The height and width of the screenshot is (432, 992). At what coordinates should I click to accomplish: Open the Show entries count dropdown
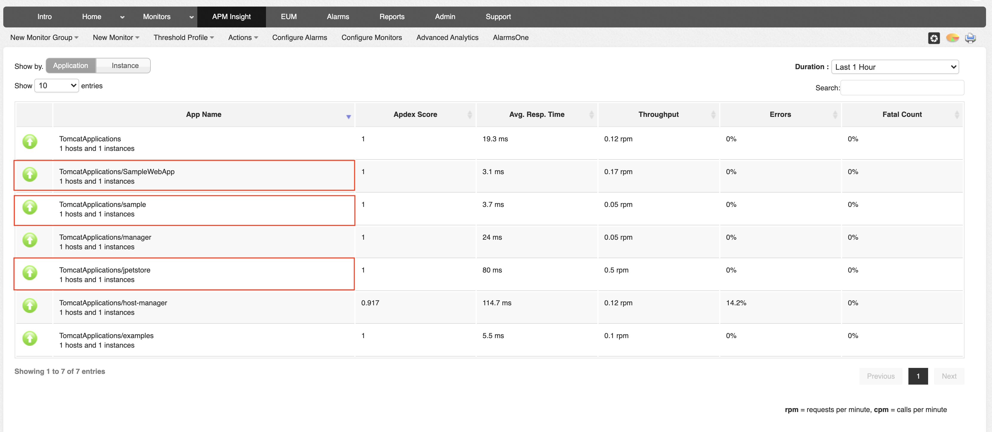click(x=56, y=85)
